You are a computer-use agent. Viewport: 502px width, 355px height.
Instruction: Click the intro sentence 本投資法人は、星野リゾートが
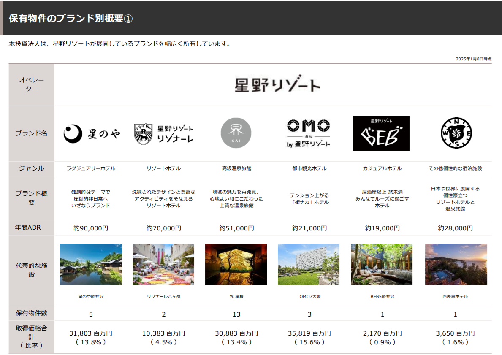click(x=119, y=44)
